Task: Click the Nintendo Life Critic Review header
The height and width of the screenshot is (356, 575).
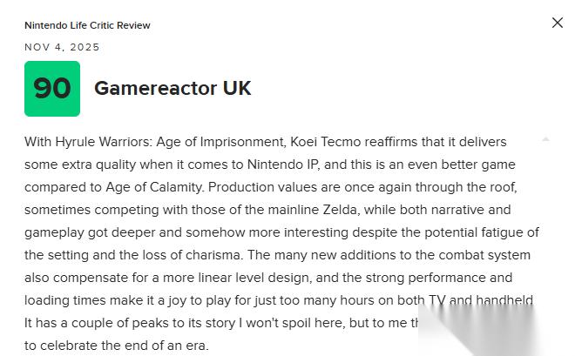Action: pos(87,25)
